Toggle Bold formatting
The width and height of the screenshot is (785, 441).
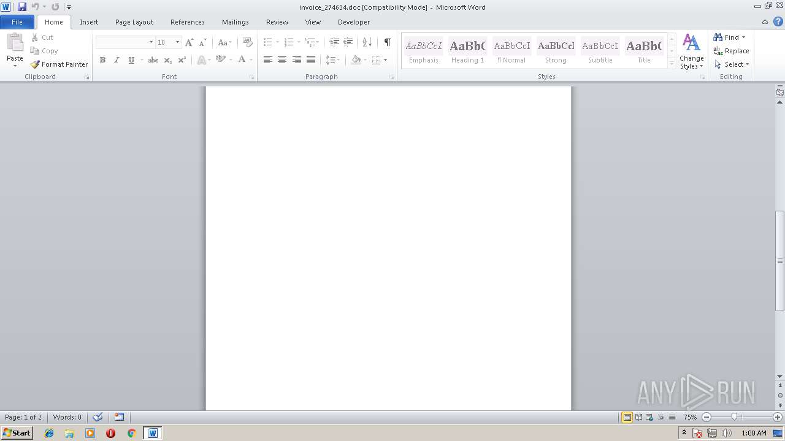click(x=102, y=60)
